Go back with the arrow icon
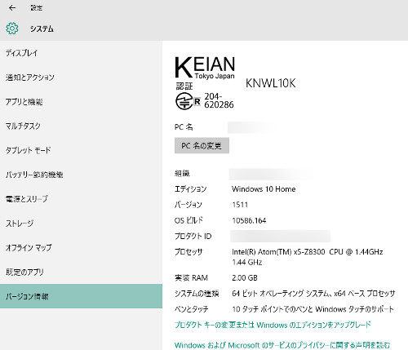Screen dimensions: 408x350 pos(12,8)
